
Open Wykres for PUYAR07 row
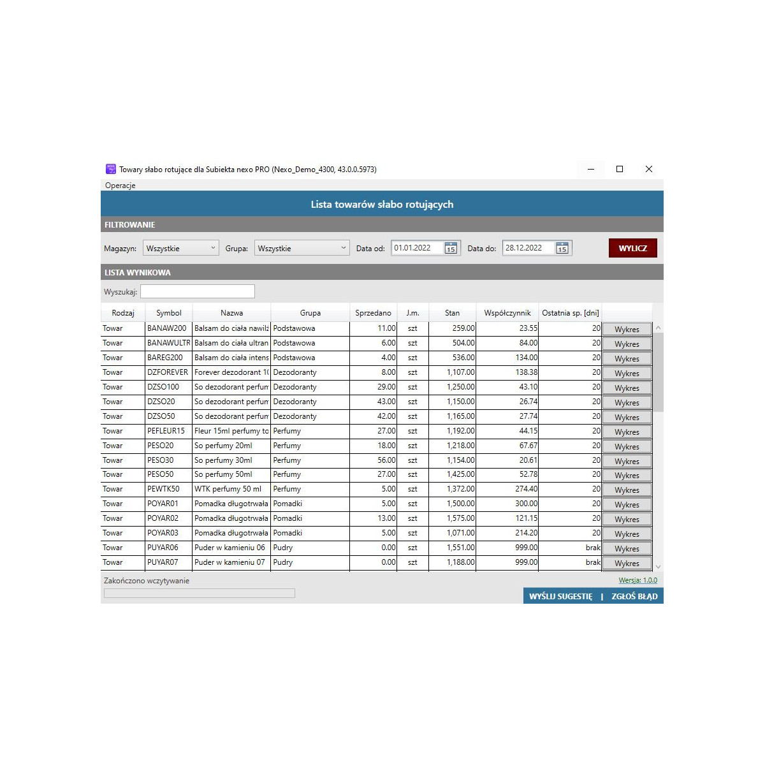(x=627, y=564)
